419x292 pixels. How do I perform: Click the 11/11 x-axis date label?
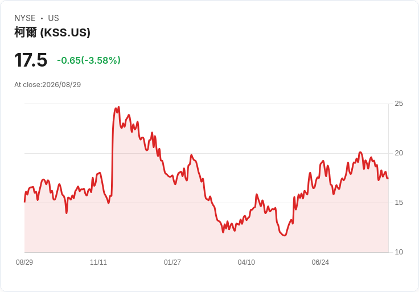pyautogui.click(x=98, y=262)
